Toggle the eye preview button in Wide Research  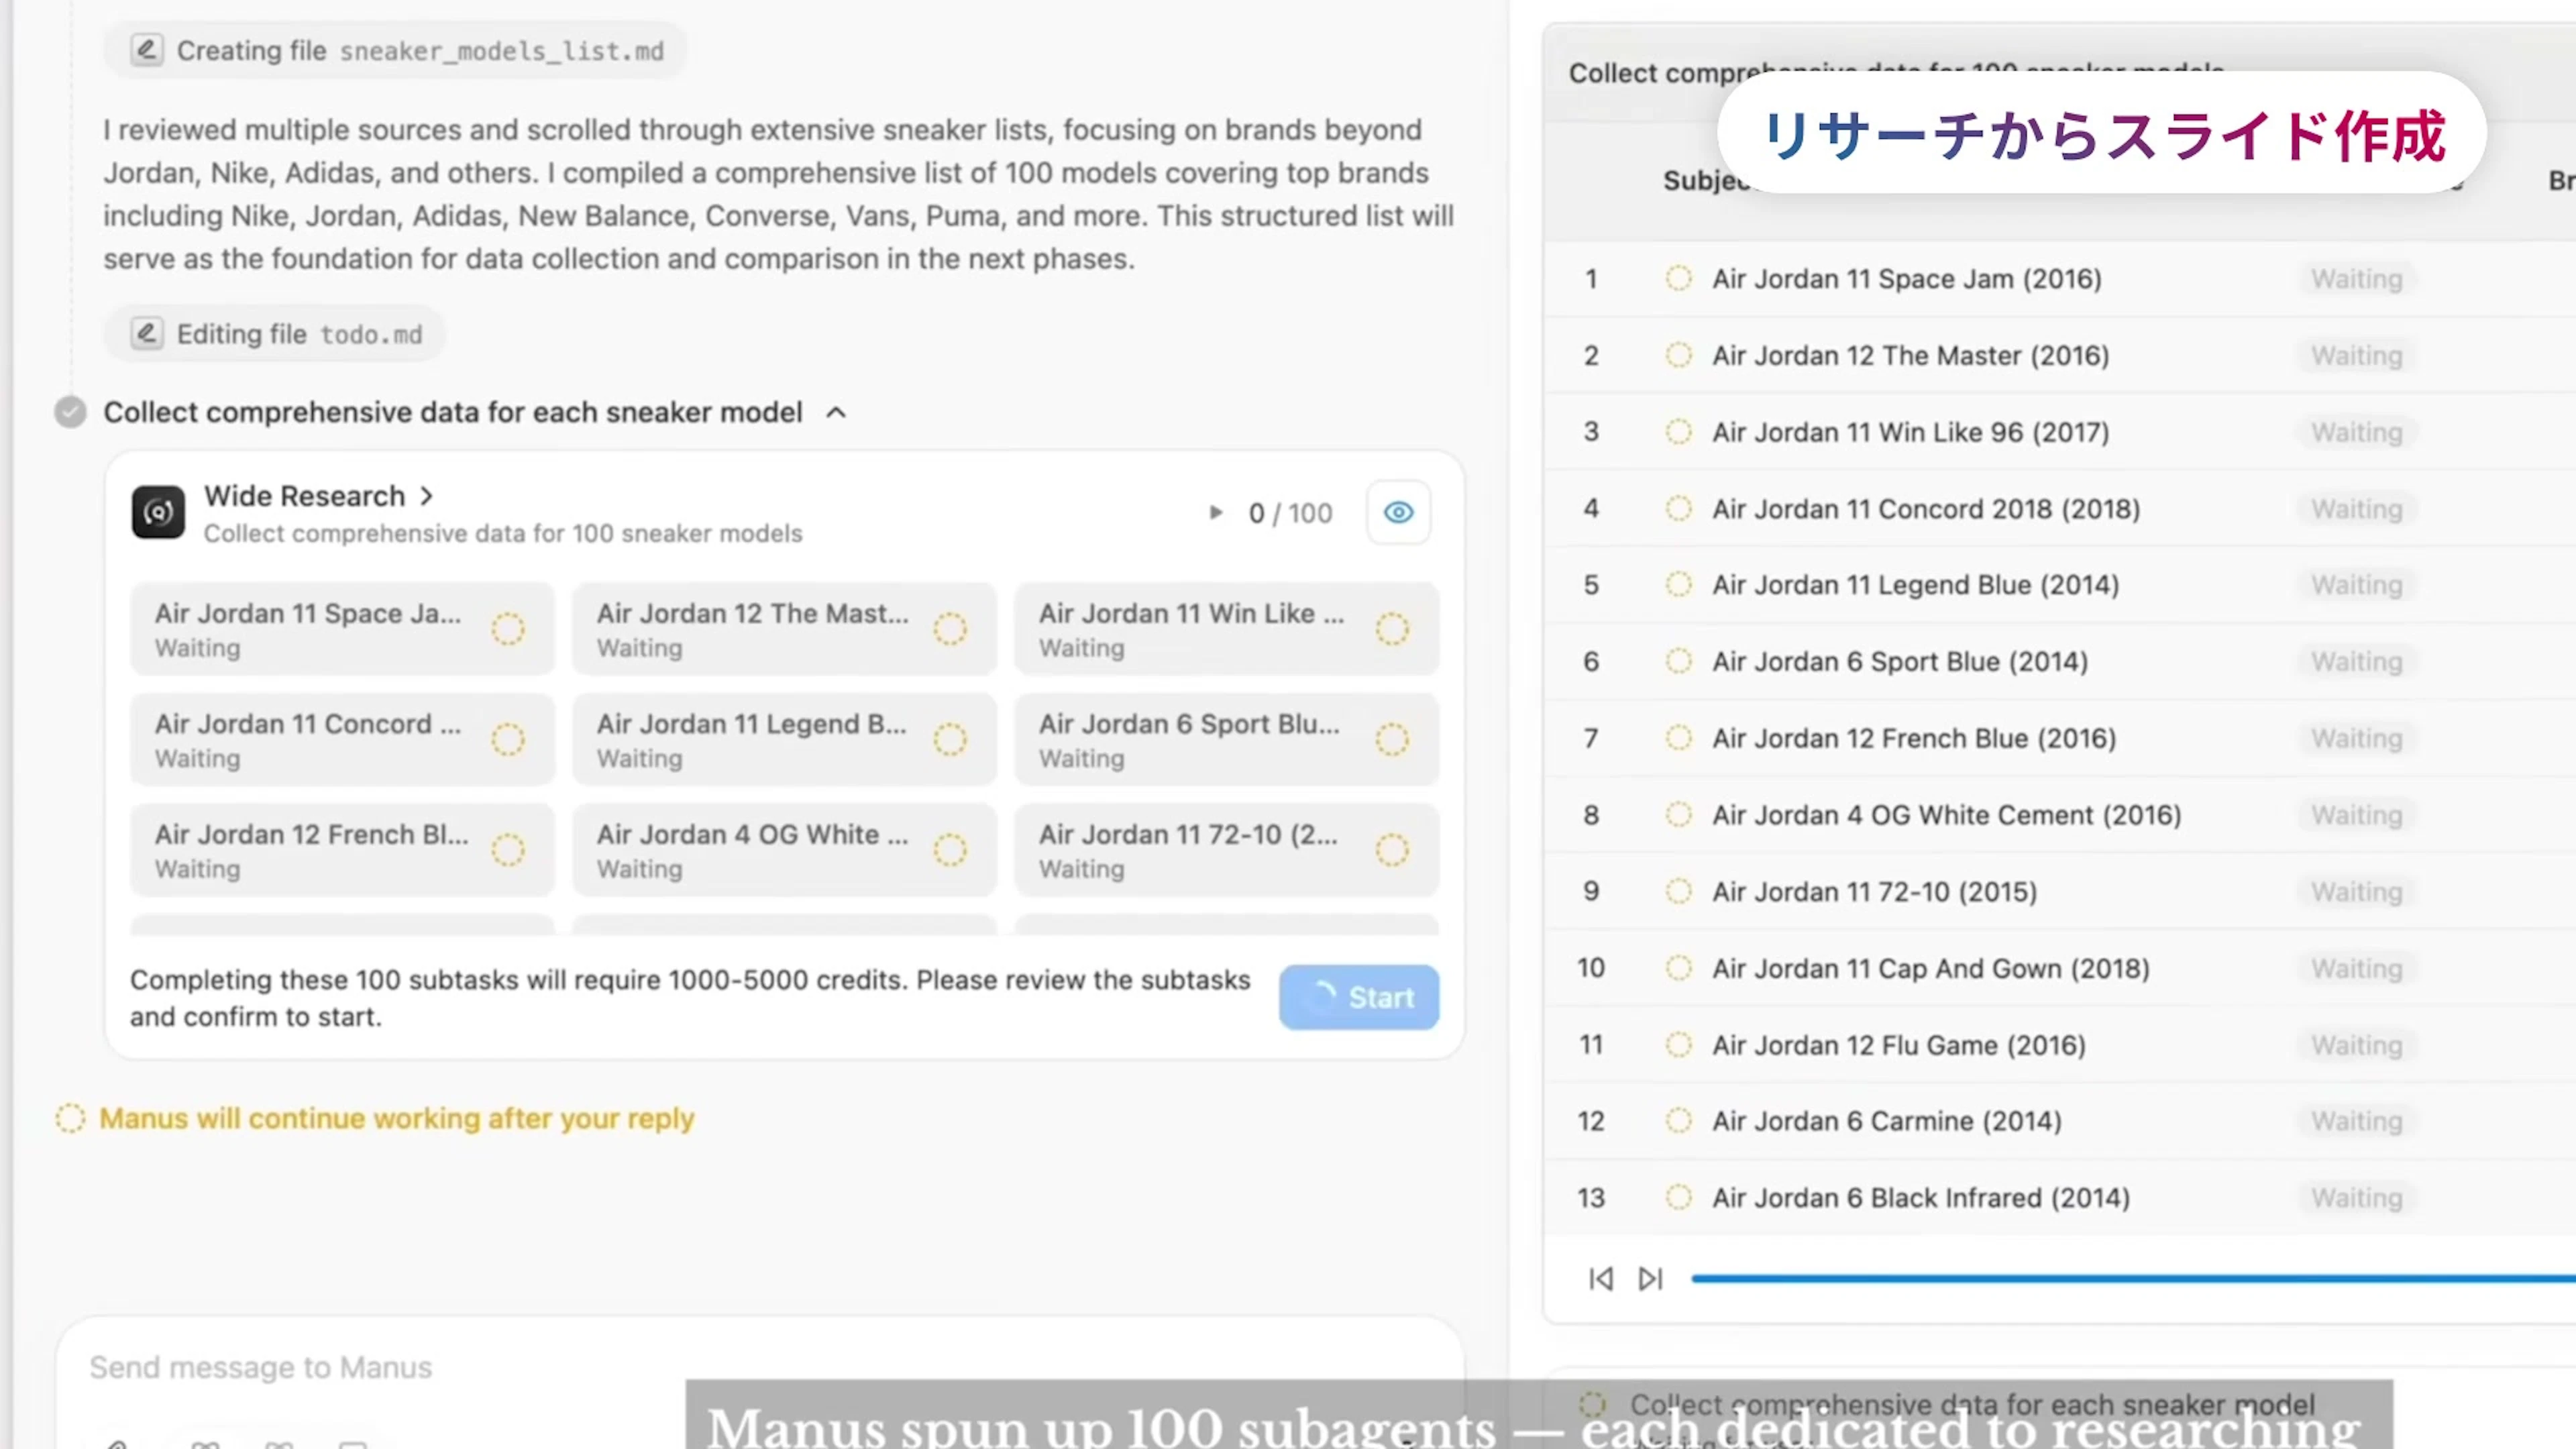(x=1398, y=513)
